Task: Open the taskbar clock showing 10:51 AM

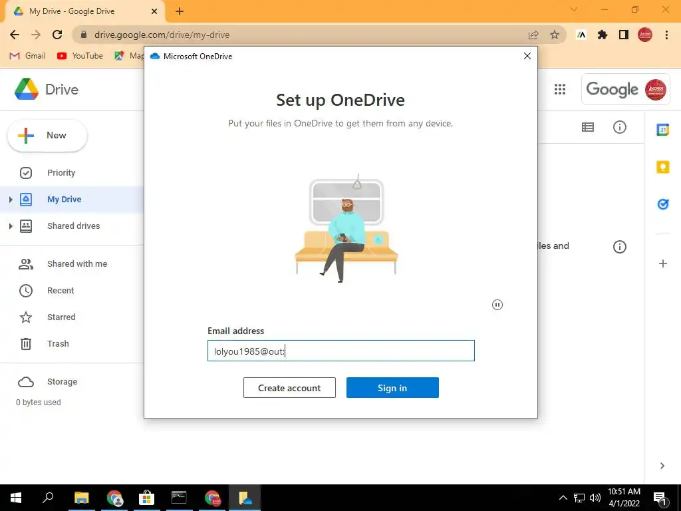Action: tap(624, 498)
